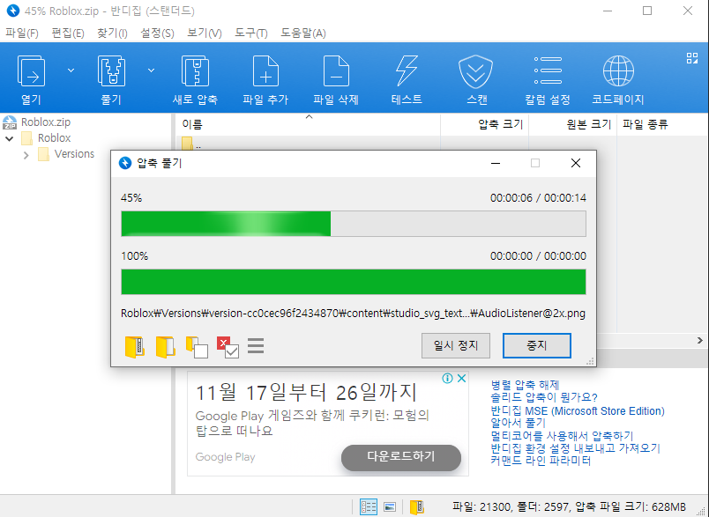Click the 45% overall progress bar
The image size is (709, 517).
tap(354, 224)
